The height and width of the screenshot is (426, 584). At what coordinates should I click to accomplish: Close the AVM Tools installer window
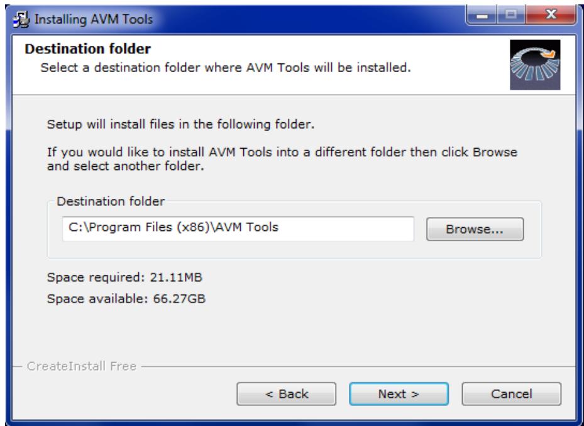pos(551,15)
